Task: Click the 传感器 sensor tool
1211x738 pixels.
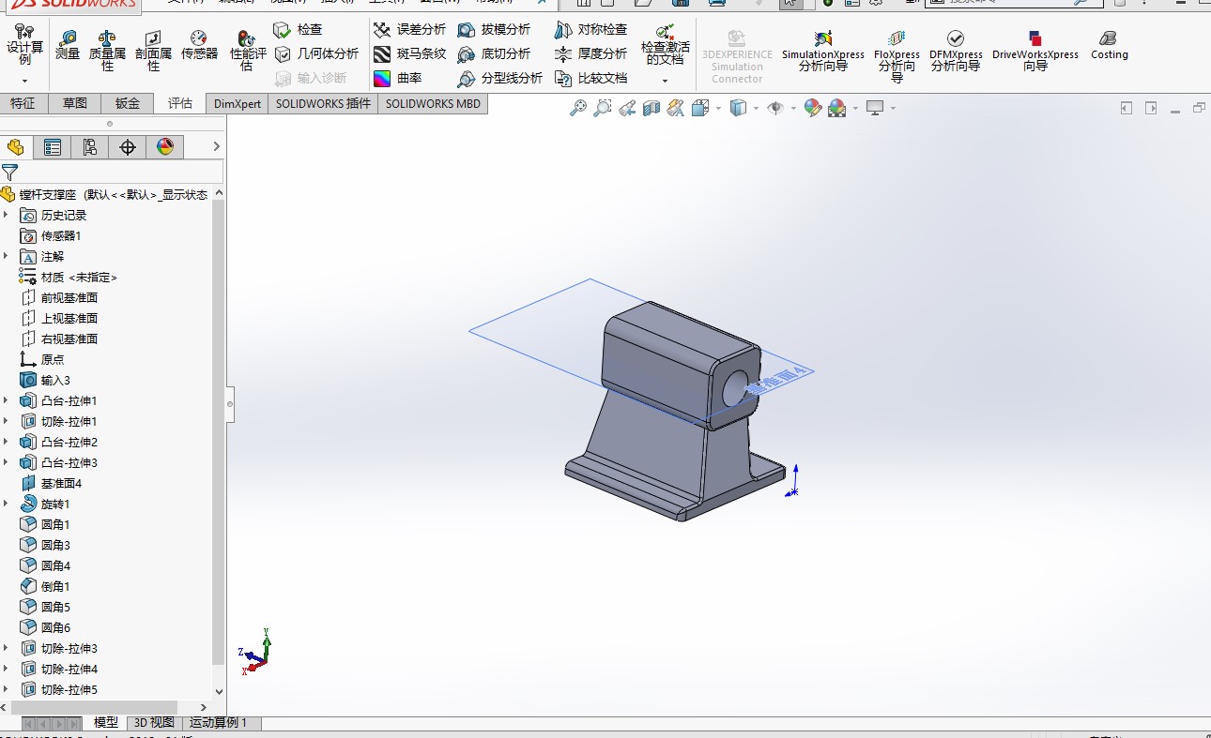Action: (199, 46)
